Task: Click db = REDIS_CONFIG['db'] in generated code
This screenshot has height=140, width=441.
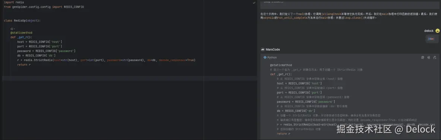Action: tap(296, 111)
